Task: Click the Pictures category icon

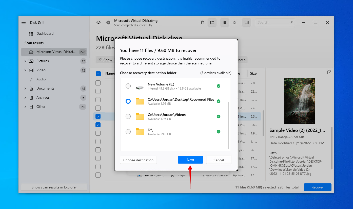Action: click(x=31, y=61)
